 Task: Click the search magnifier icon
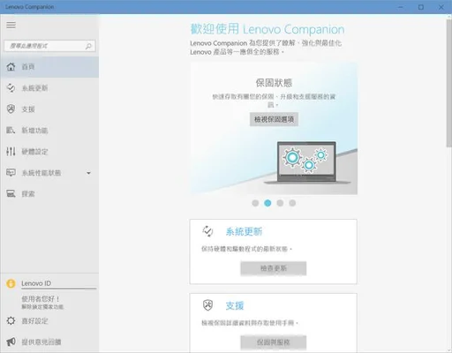tap(88, 46)
